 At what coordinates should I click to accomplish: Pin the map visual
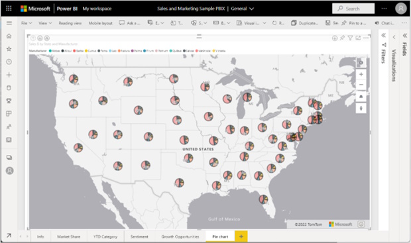pos(342,38)
